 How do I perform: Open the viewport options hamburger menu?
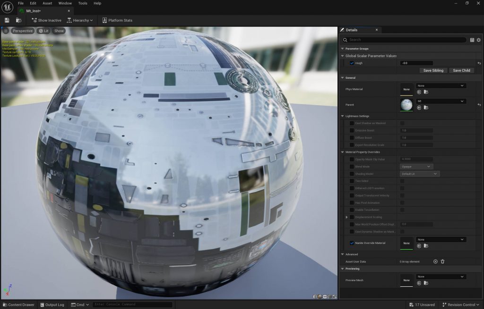pos(6,31)
